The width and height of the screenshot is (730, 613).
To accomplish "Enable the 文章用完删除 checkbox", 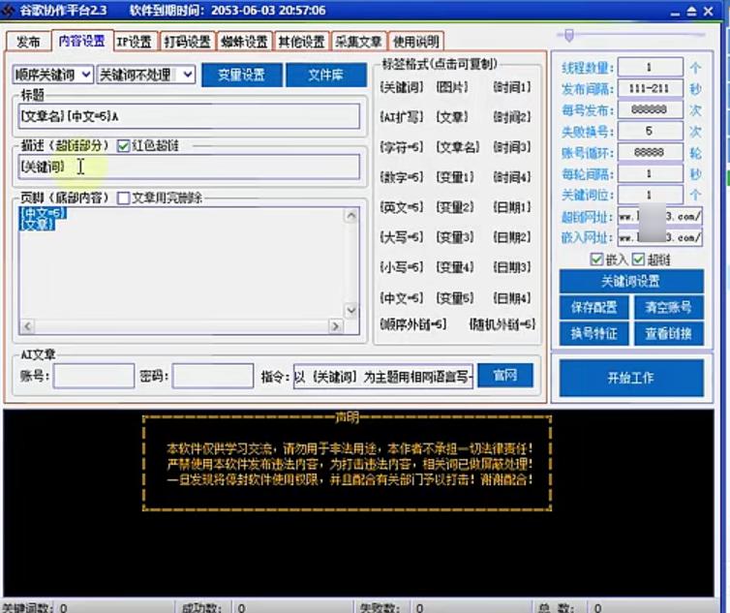I will 123,198.
